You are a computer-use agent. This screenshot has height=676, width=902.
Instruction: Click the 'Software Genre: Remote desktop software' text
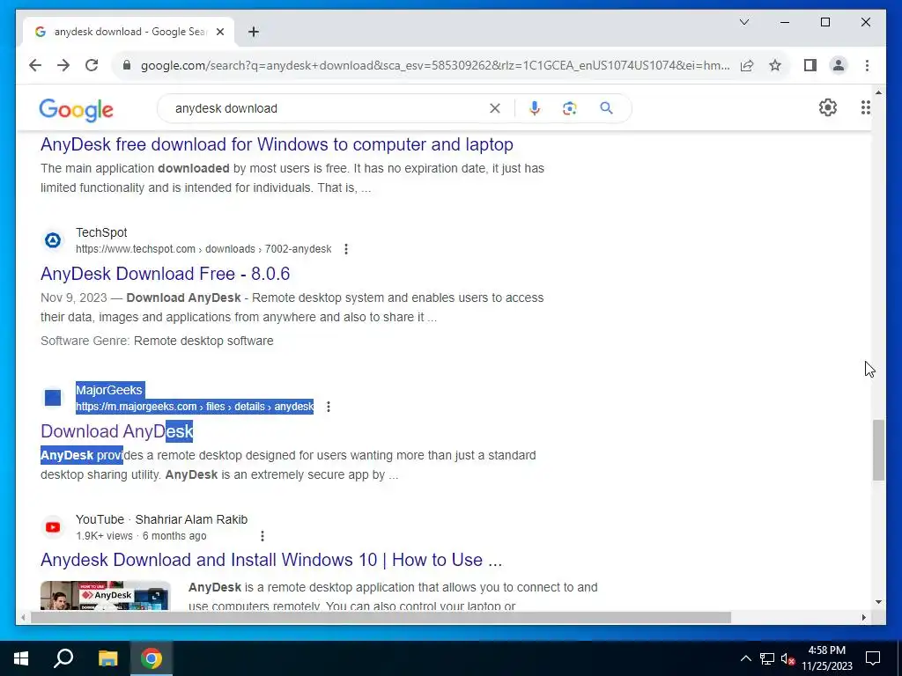click(157, 341)
